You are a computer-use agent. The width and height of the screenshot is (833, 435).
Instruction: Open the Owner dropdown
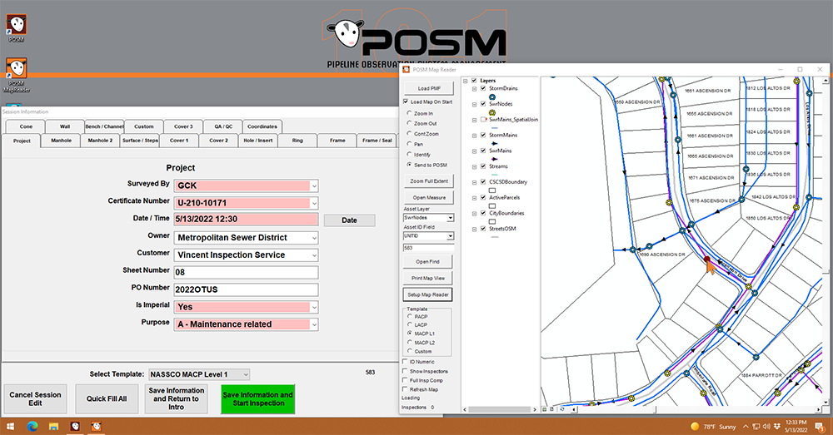(x=314, y=238)
